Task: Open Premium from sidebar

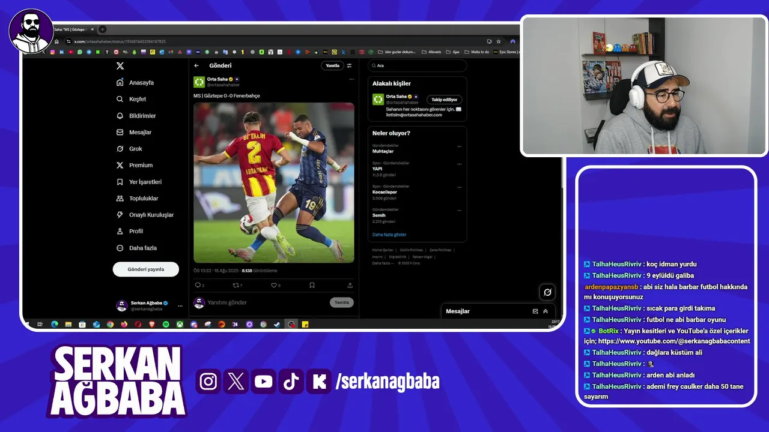Action: [x=135, y=165]
